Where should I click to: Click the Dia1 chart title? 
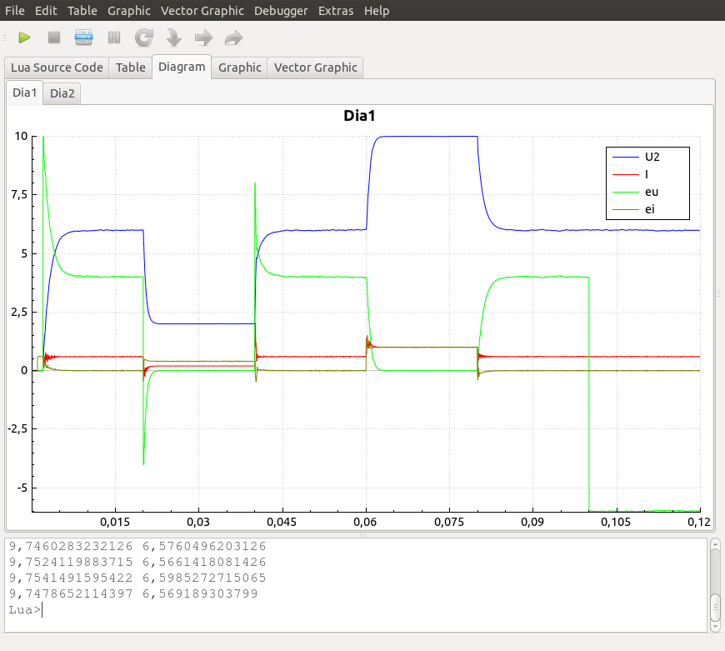pos(359,116)
